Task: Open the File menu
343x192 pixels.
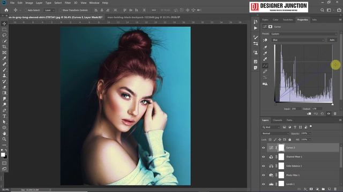Action: coord(12,3)
